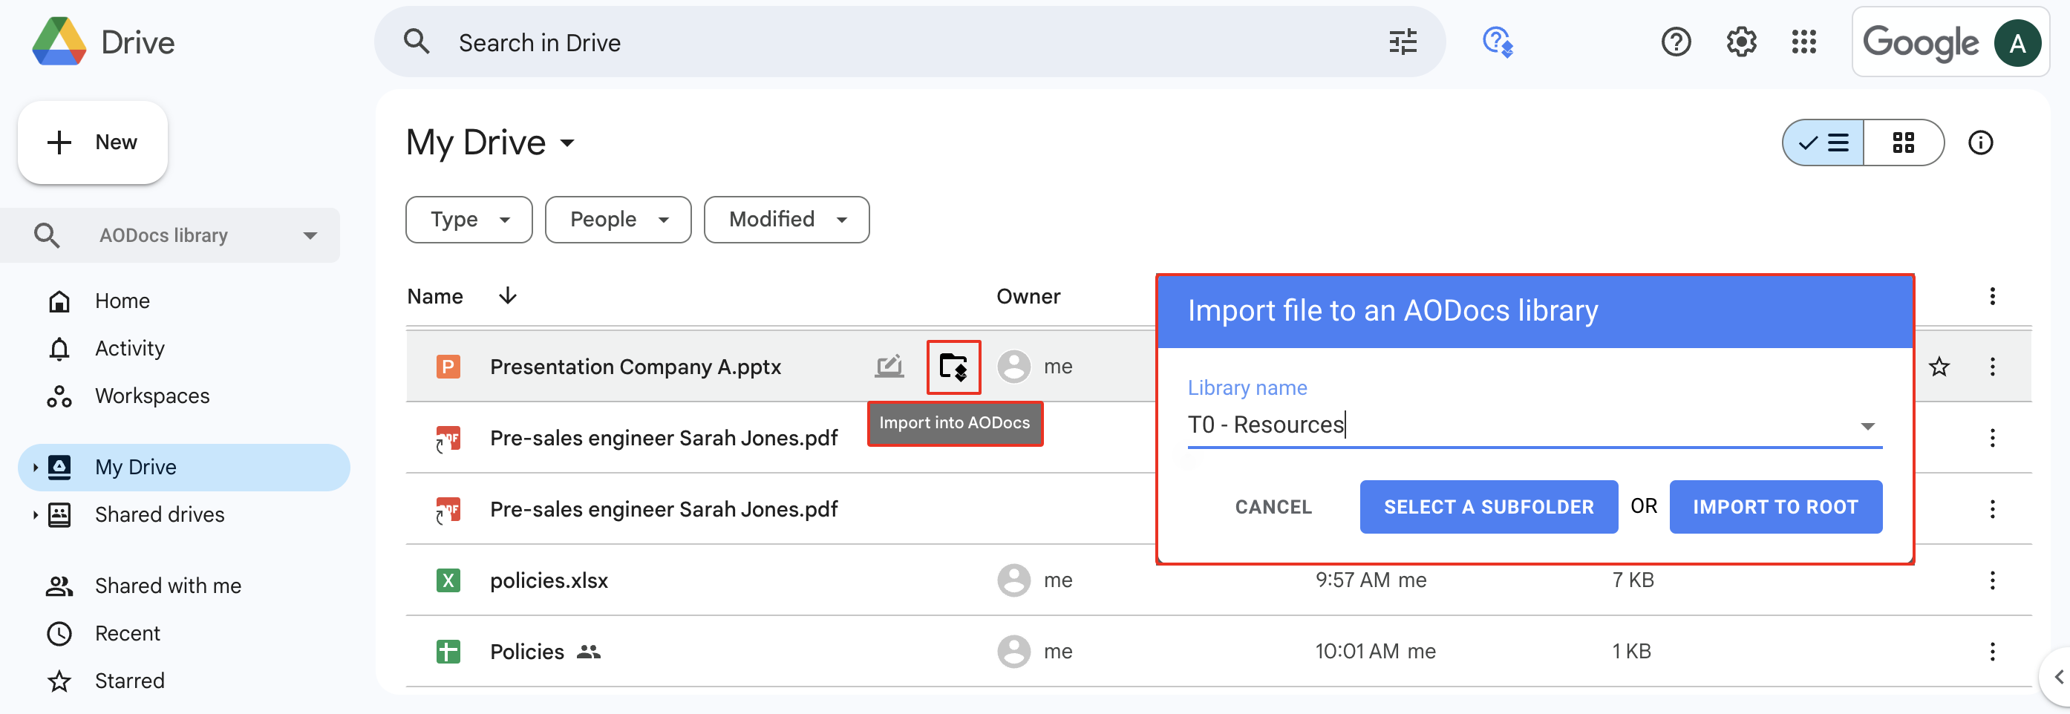The width and height of the screenshot is (2070, 714).
Task: Click the AODocs library search magnifier icon
Action: [47, 235]
